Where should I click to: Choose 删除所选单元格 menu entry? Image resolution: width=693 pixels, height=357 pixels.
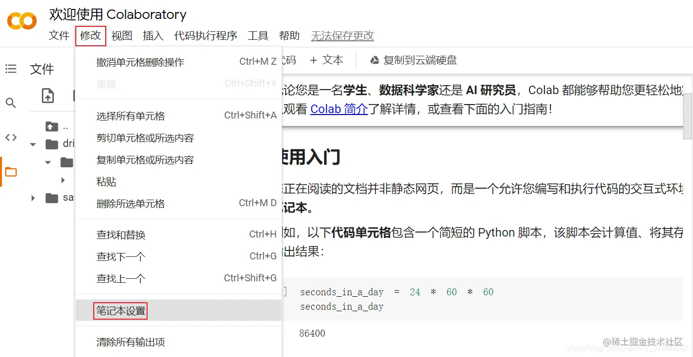point(178,204)
